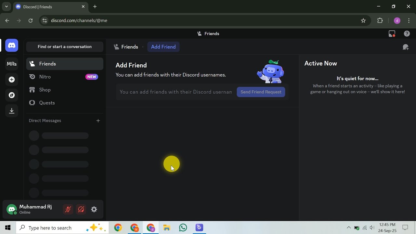Click the Friends tab in header
This screenshot has height=234, width=416.
[126, 47]
